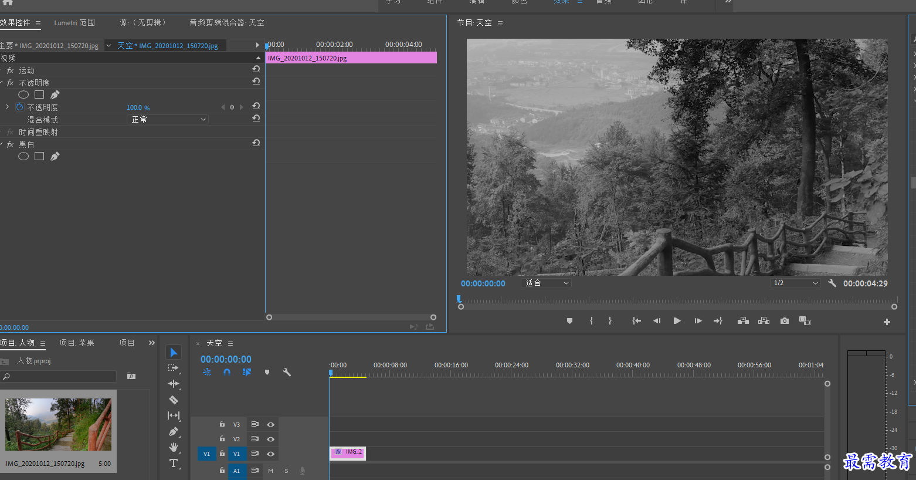This screenshot has width=916, height=480.
Task: Mark In point in program monitor
Action: tap(591, 321)
